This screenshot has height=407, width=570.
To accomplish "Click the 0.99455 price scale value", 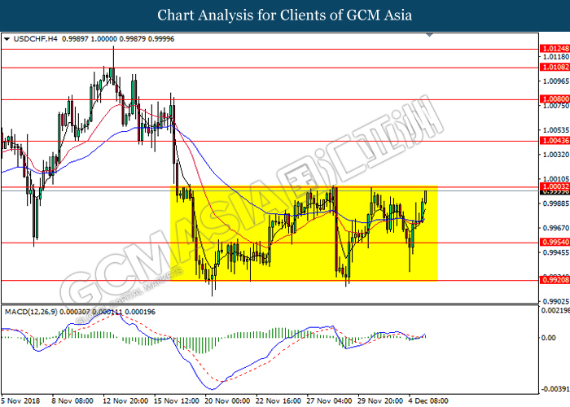I will (556, 252).
